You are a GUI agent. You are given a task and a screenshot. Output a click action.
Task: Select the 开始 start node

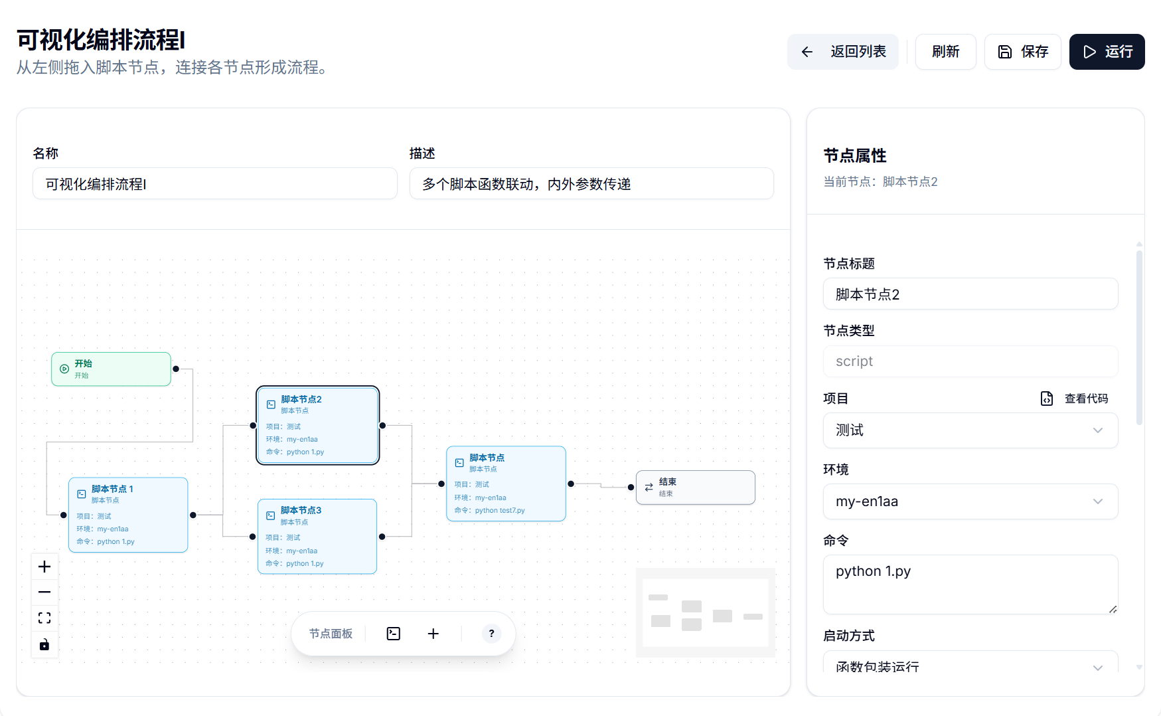click(112, 369)
